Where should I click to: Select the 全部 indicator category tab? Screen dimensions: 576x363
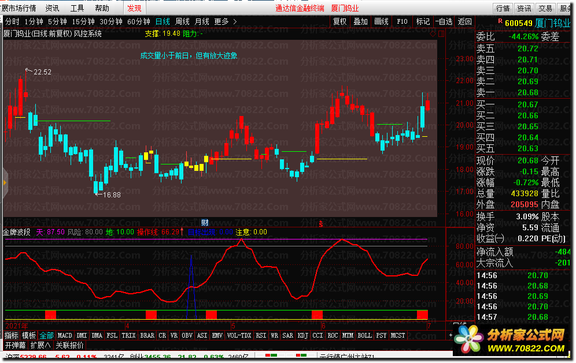pos(47,335)
